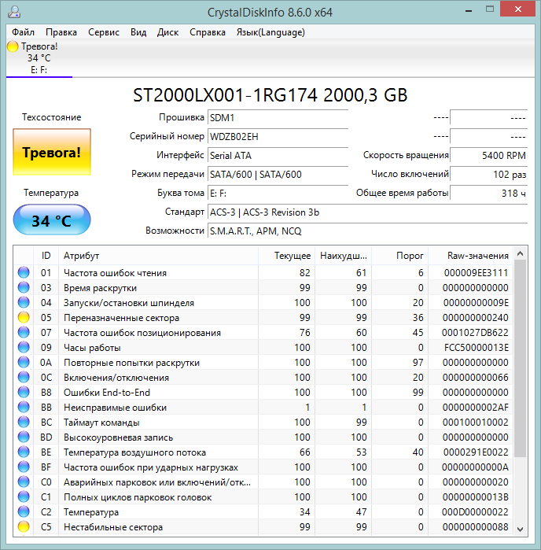
Task: Click blue dot for attribute BF row
Action: [24, 467]
